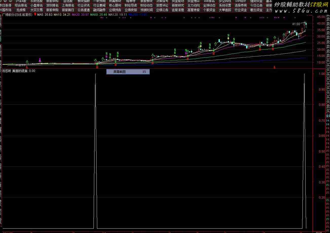
Task: Click the MA5: 35.63 label
Action: 45,15
